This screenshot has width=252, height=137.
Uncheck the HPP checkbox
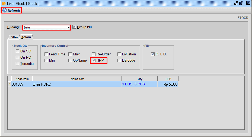94,61
